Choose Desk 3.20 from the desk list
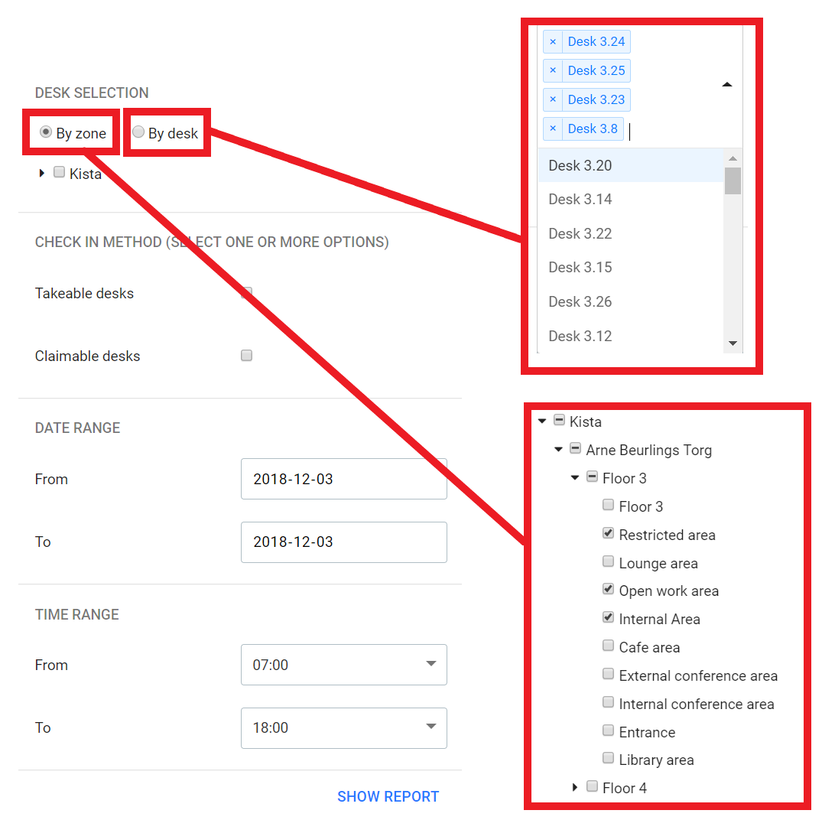The image size is (822, 833). (632, 165)
